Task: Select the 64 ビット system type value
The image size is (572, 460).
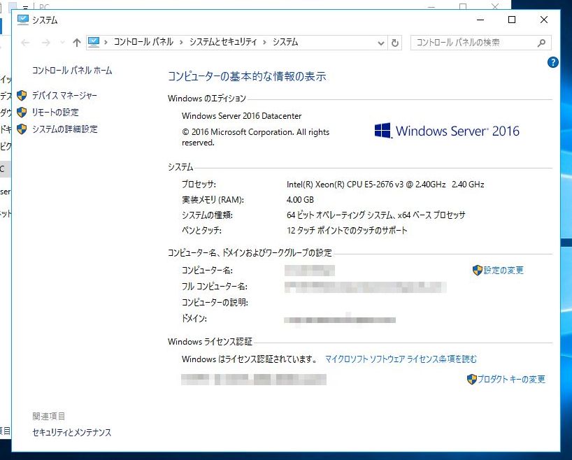Action: (376, 215)
